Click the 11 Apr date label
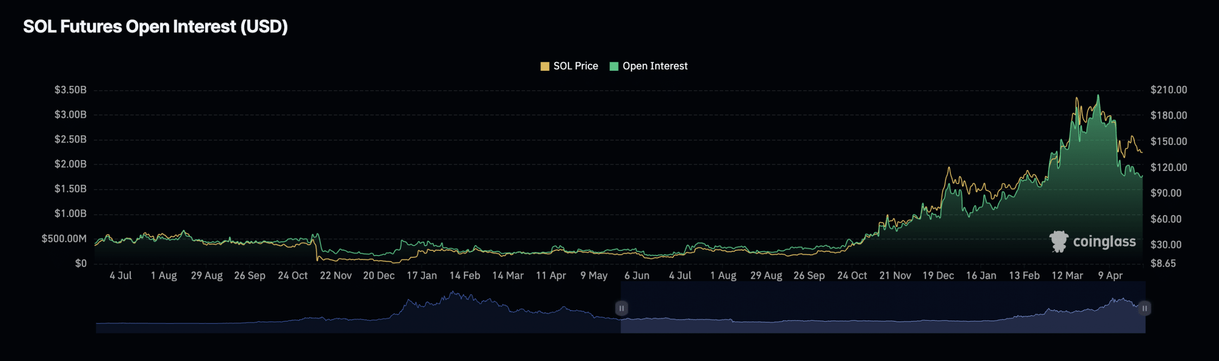1219x361 pixels. [551, 275]
